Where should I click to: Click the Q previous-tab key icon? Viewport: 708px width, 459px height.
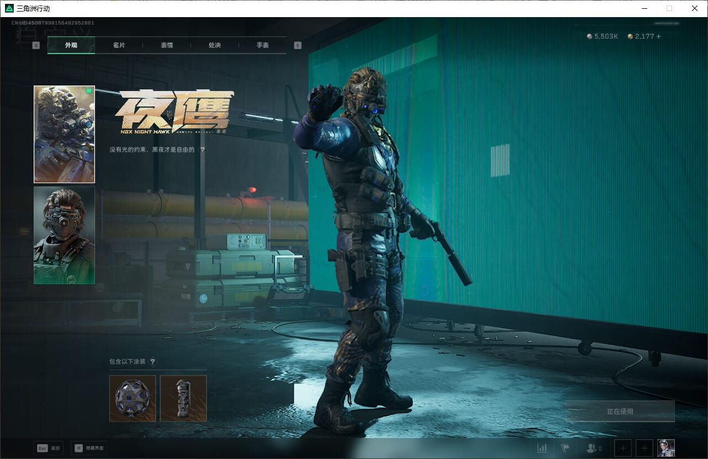coord(36,45)
